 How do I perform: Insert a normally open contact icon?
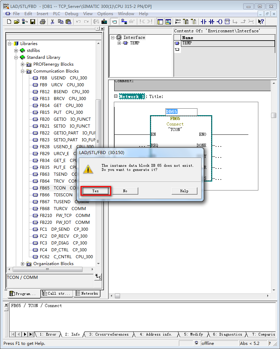click(x=203, y=22)
